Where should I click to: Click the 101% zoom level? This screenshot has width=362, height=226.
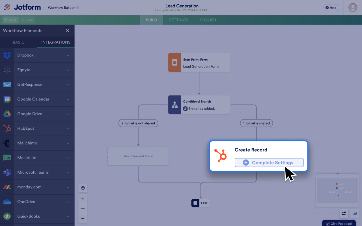point(83,209)
